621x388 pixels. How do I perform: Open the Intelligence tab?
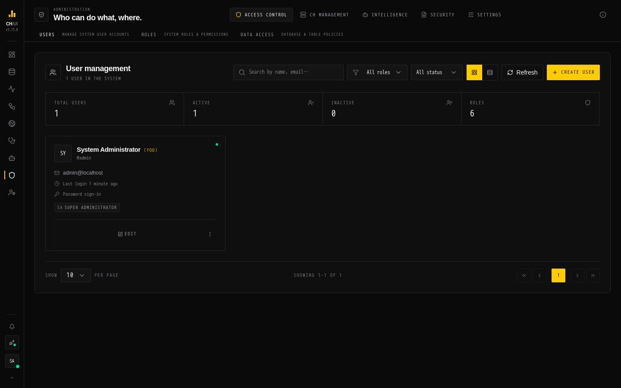(385, 15)
